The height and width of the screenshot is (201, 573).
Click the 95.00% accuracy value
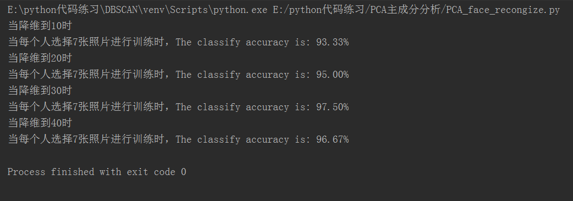tap(333, 75)
